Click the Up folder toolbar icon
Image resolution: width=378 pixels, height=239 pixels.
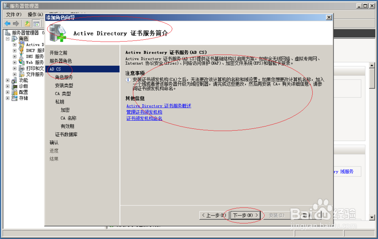tap(28, 23)
